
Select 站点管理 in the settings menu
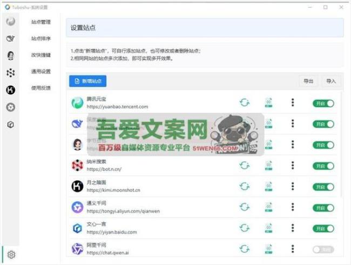click(40, 22)
